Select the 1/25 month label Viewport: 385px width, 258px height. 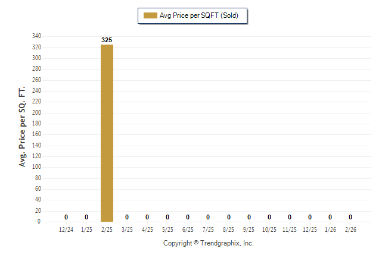(86, 230)
